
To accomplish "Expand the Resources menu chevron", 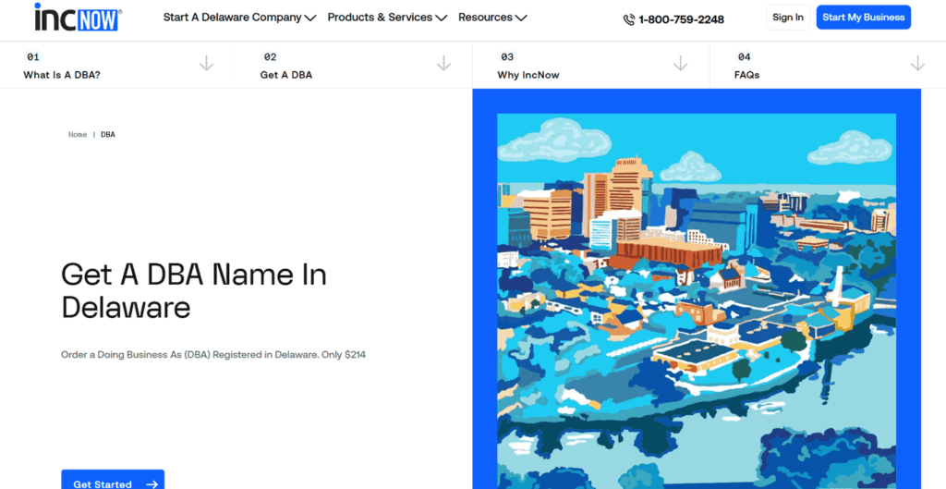I will point(521,18).
